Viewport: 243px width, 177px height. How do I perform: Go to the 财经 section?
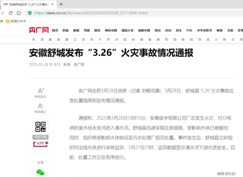[x=157, y=31]
